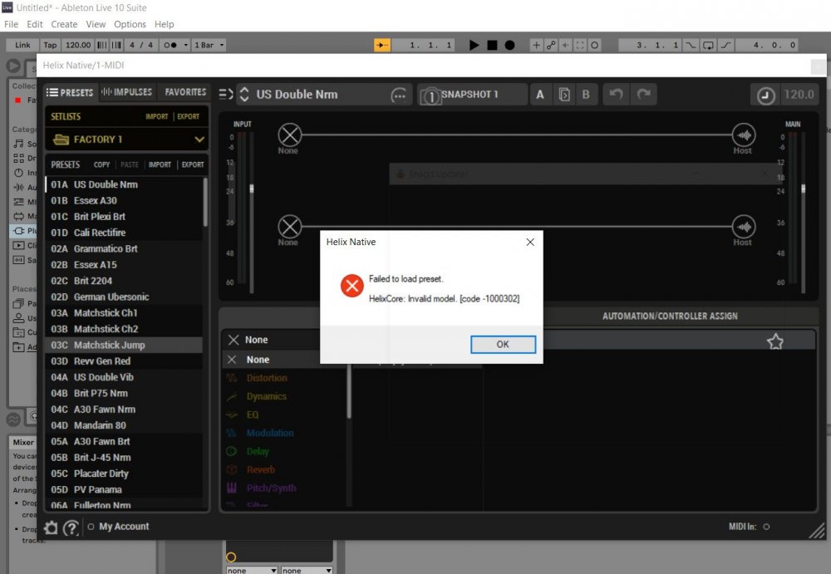831x574 pixels.
Task: Switch to the IMPULSES tab
Action: (x=126, y=92)
